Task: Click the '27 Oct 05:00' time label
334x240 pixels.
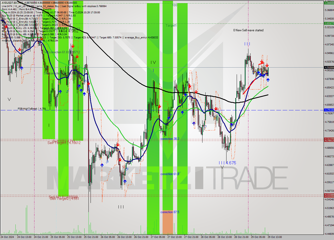Action: [158, 237]
